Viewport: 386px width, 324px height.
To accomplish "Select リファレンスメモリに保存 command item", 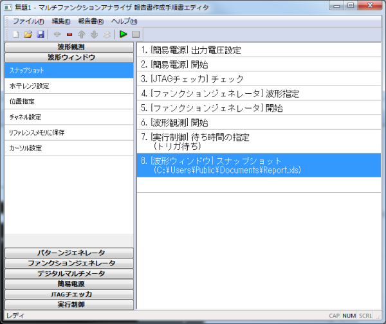I will click(x=69, y=132).
